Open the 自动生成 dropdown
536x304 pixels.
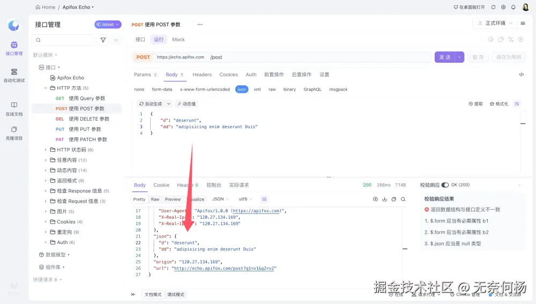click(x=154, y=103)
